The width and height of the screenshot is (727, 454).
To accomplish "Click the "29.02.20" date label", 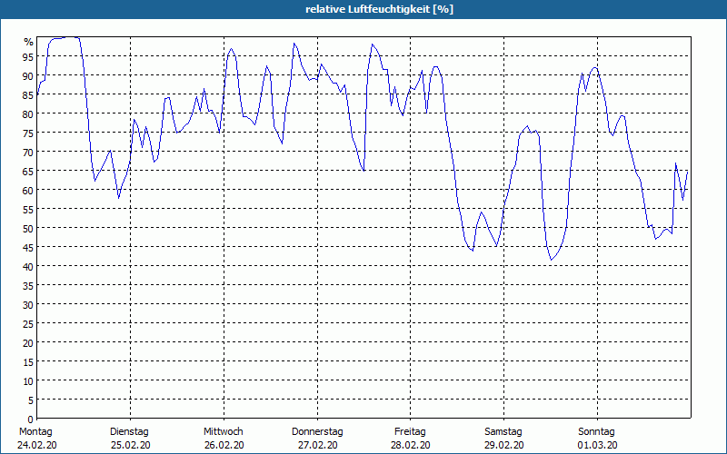I will pos(504,445).
